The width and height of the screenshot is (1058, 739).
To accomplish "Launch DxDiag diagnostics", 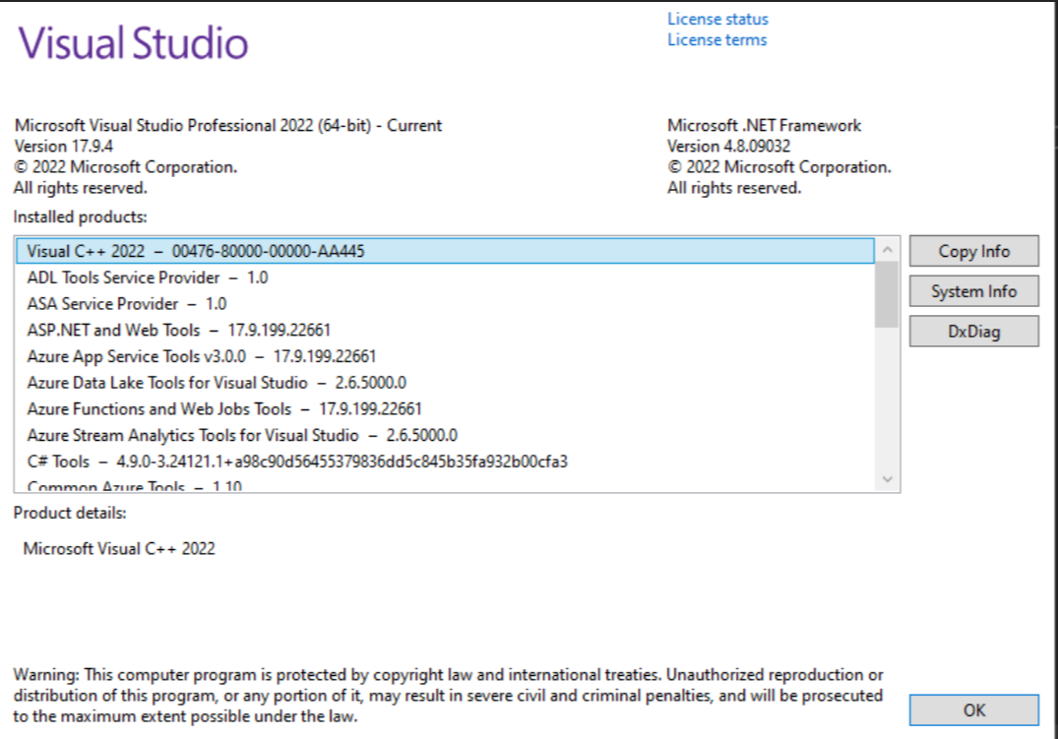I will click(x=972, y=331).
